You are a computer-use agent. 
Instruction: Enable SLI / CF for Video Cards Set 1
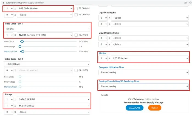point(76,35)
